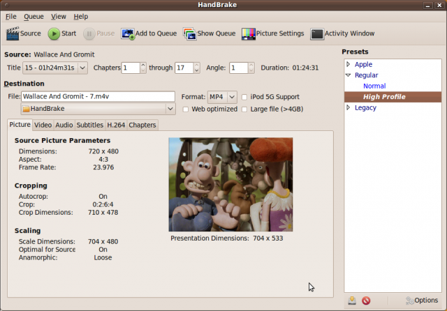Start encoding with the green Start button
Image resolution: width=447 pixels, height=311 pixels.
[x=54, y=33]
